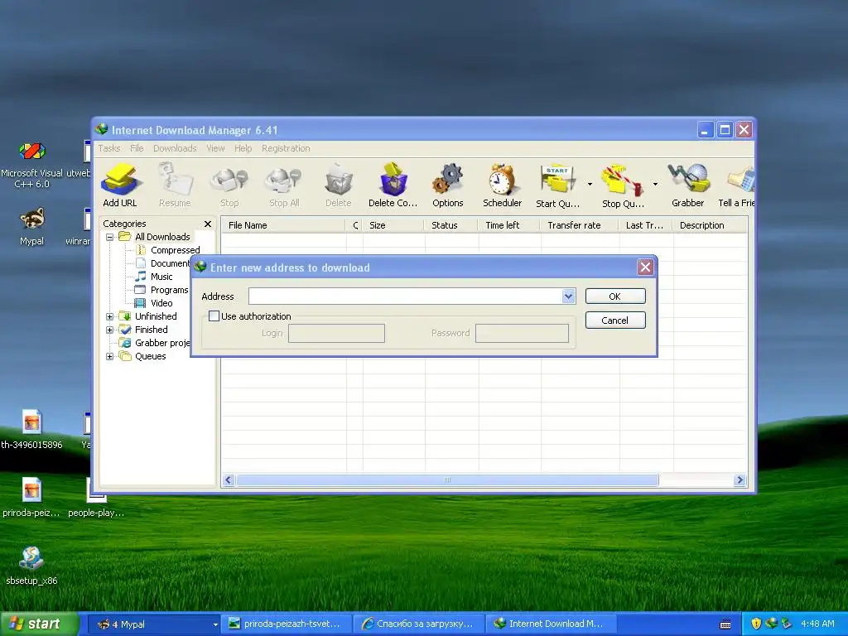Open the Tasks menu
Image resolution: width=848 pixels, height=636 pixels.
109,148
